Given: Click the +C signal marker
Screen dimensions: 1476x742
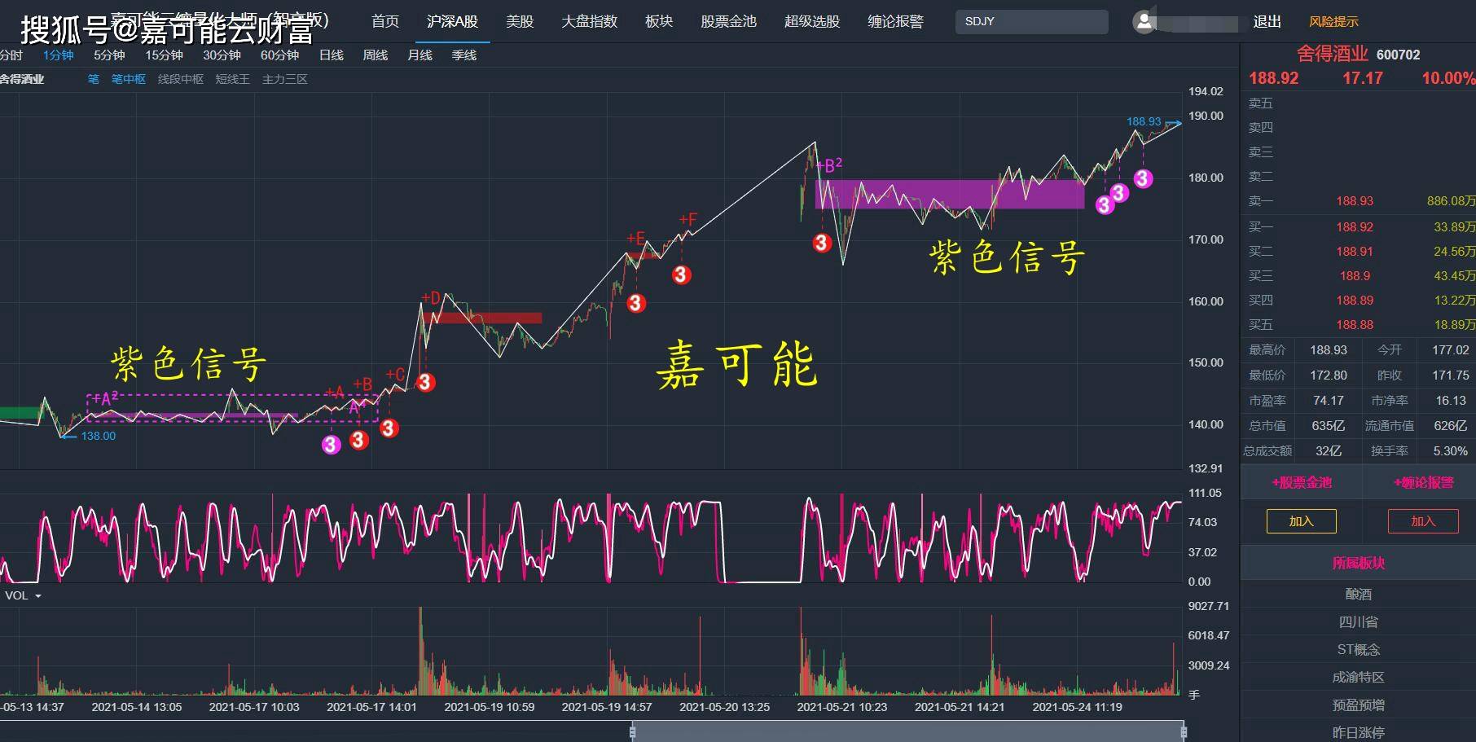Looking at the screenshot, I should click(x=395, y=375).
